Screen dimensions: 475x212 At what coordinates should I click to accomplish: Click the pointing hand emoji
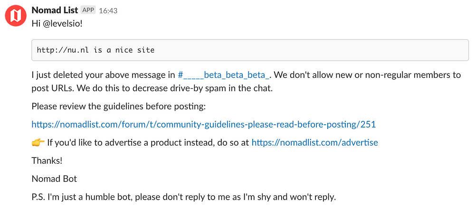[38, 142]
